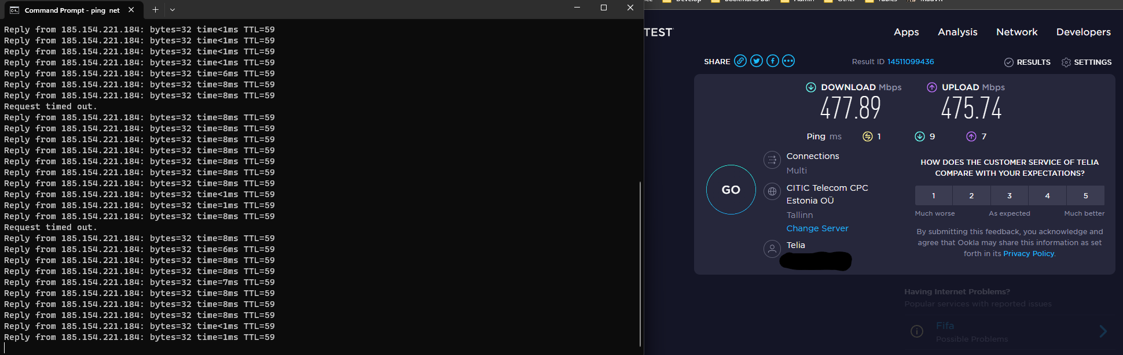The height and width of the screenshot is (355, 1123).
Task: Click the globe icon beside CITIC Telecom
Action: click(x=772, y=191)
